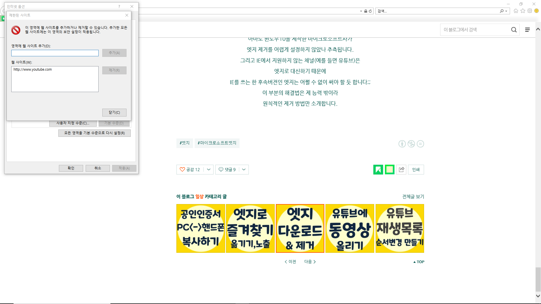The width and height of the screenshot is (541, 304).
Task: Refresh page with reload icon
Action: pos(370,11)
